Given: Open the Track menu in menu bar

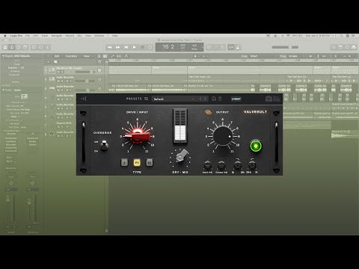Looking at the screenshot, I should point(45,36).
